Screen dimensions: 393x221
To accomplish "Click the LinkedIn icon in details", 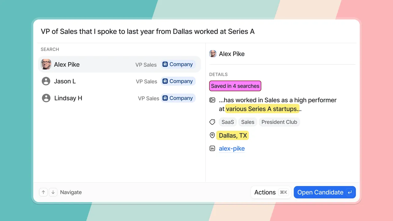I will click(212, 149).
